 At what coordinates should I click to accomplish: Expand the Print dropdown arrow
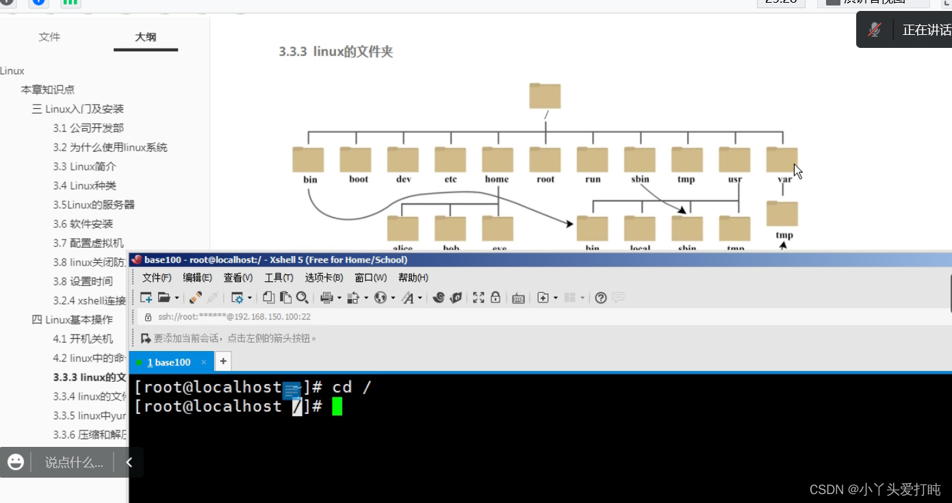(x=339, y=298)
